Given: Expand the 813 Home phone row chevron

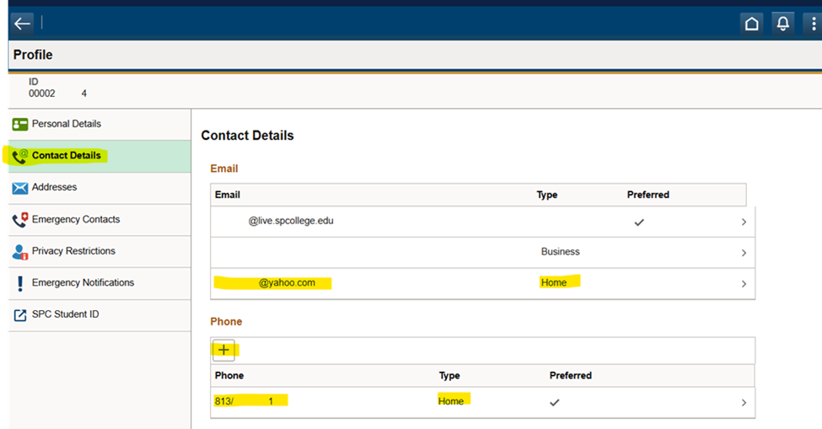Looking at the screenshot, I should tap(744, 403).
